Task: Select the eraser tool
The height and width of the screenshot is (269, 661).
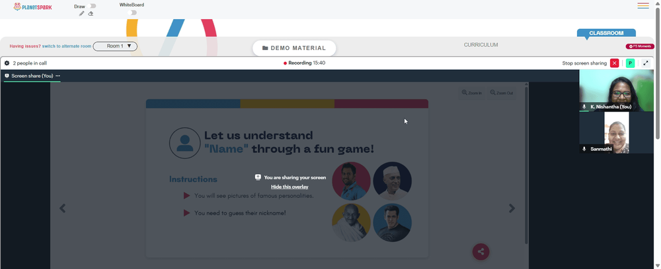Action: pos(91,13)
